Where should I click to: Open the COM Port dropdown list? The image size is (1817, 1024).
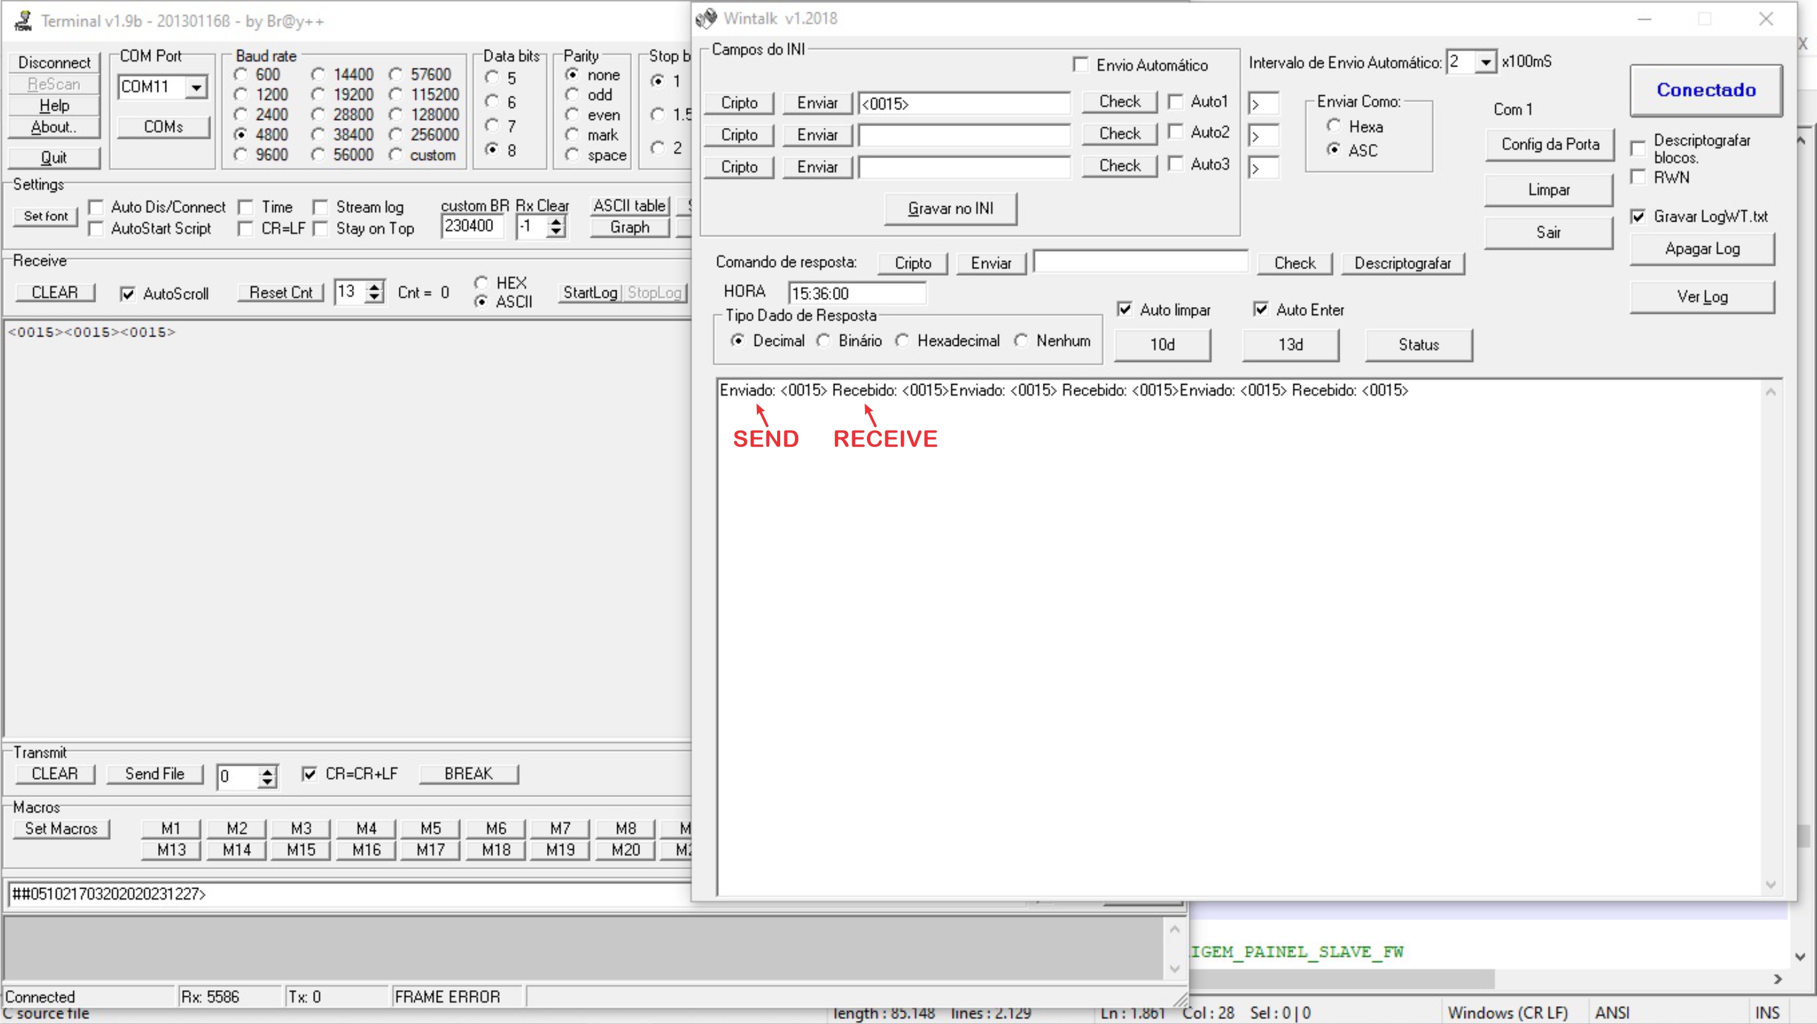coord(197,87)
